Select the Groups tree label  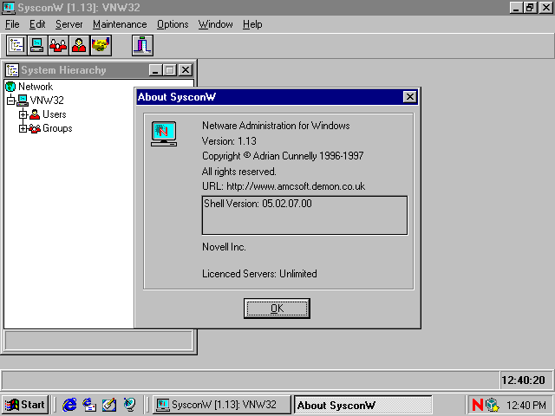click(x=57, y=128)
